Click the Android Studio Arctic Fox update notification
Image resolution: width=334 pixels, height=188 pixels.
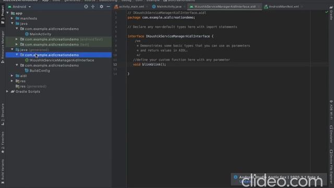(x=279, y=179)
